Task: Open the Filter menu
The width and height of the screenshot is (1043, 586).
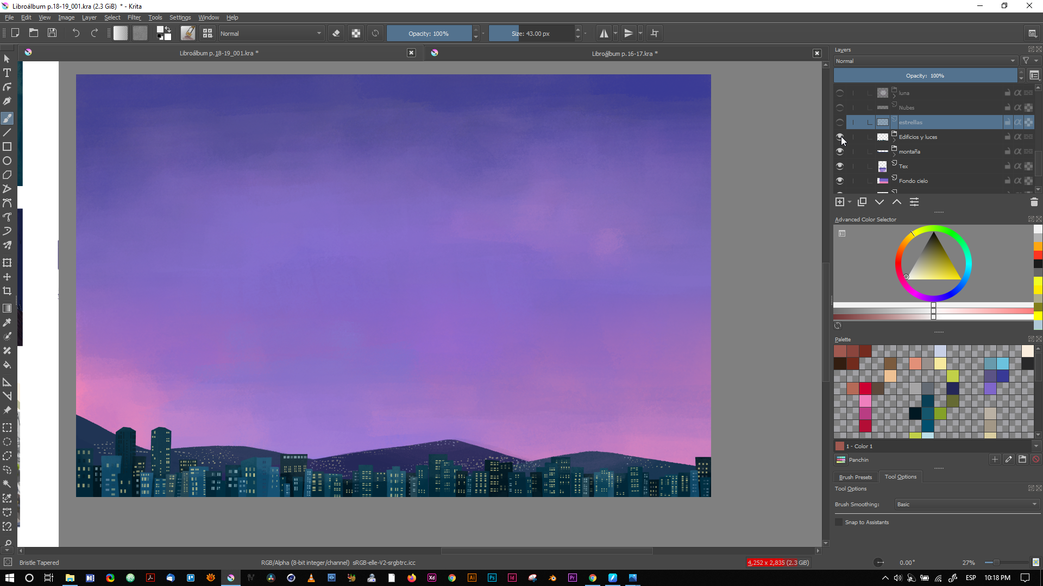Action: (134, 17)
